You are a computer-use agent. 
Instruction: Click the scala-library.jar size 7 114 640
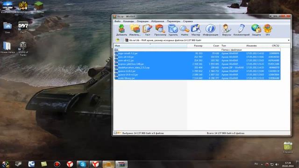click(x=197, y=78)
